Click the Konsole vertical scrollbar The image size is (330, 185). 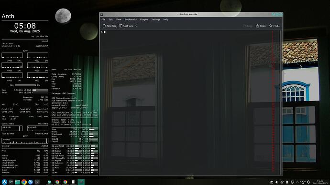click(281, 102)
